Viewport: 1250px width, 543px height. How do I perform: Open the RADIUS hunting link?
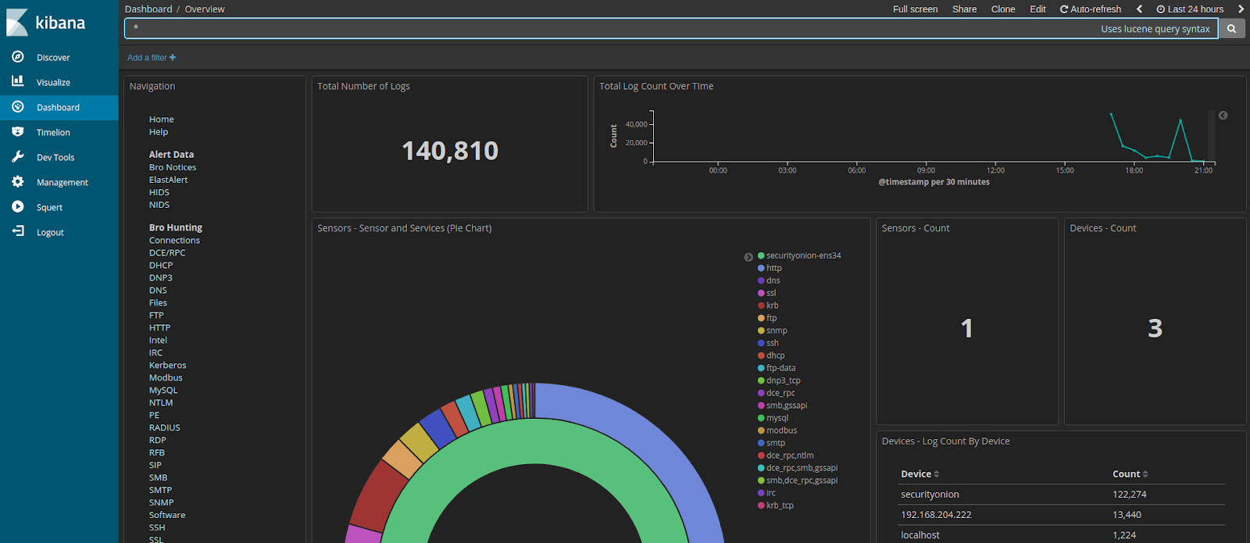click(164, 428)
